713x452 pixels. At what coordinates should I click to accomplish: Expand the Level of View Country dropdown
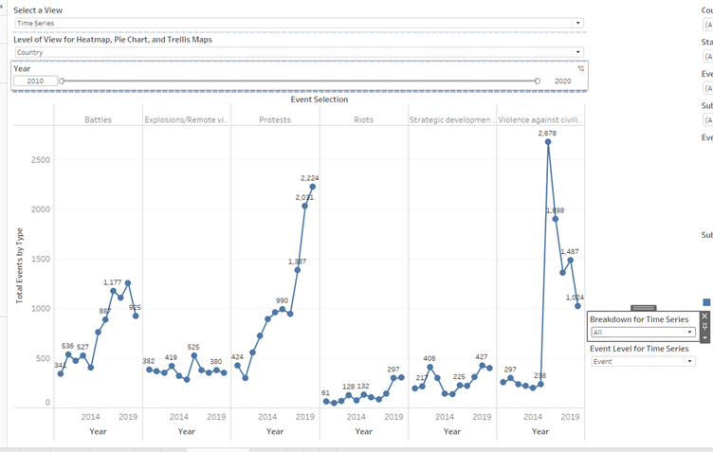[x=577, y=53]
